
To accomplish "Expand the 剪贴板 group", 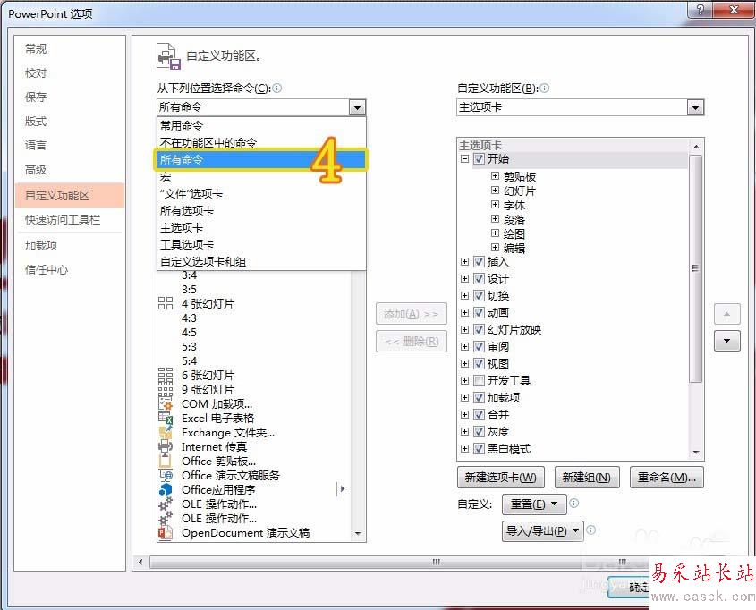I will (x=495, y=176).
